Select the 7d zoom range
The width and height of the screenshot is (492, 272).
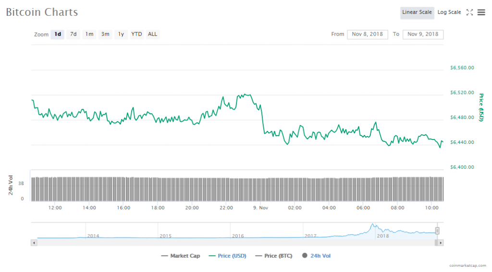(x=73, y=34)
